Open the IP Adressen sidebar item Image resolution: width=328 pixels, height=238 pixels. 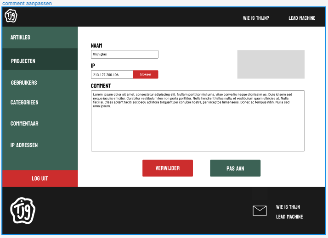pyautogui.click(x=24, y=145)
